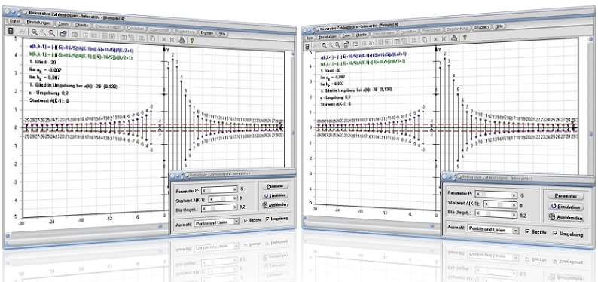Viewport: 598px width, 282px height.
Task: Toggle Beschr. checkbox in right control panel
Action: (527, 231)
